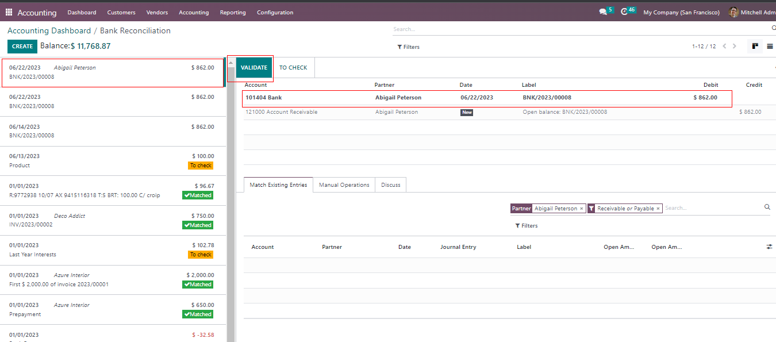This screenshot has width=776, height=342.
Task: Remove the Abigail Peterson partner filter
Action: tap(582, 209)
